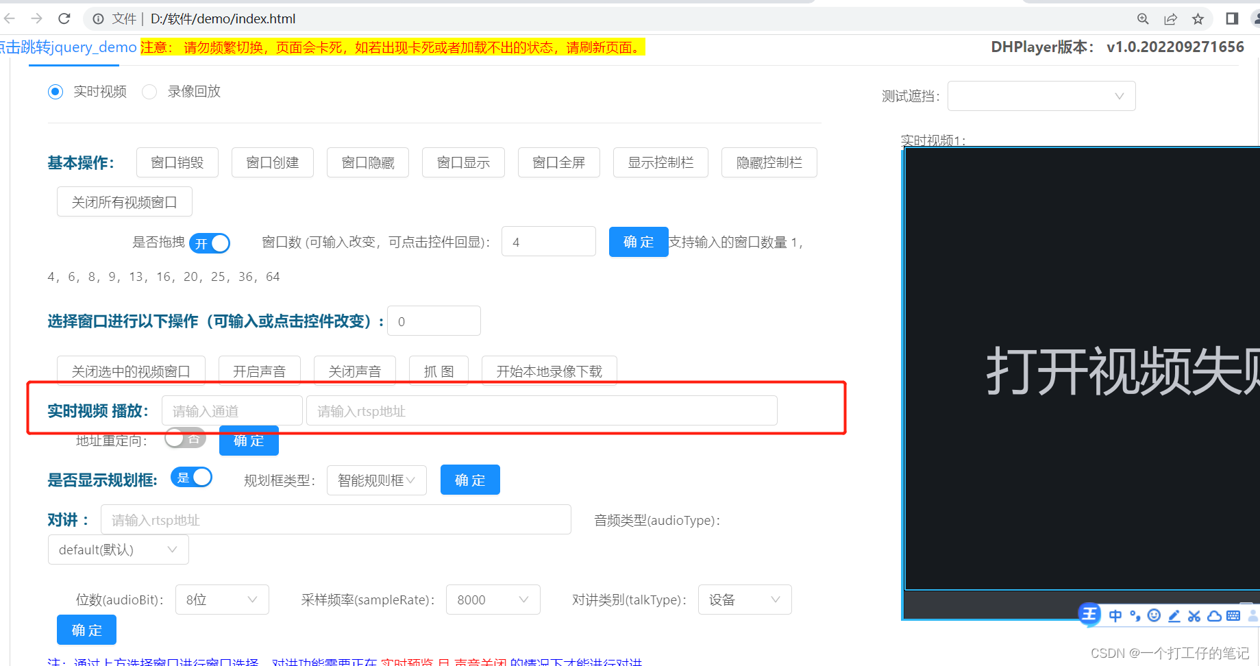Switch IME Chinese/English mode 中
1260x666 pixels.
(1115, 615)
